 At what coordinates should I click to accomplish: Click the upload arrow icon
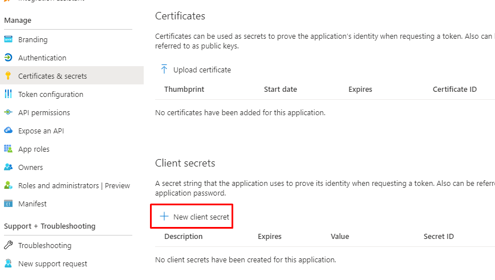click(x=164, y=70)
